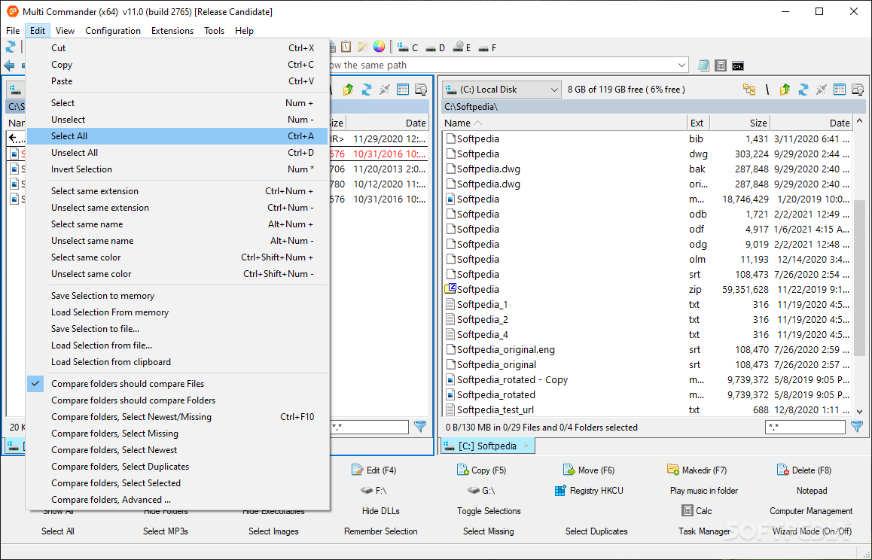872x560 pixels.
Task: Choose Invert Selection in the Edit menu
Action: point(177,169)
